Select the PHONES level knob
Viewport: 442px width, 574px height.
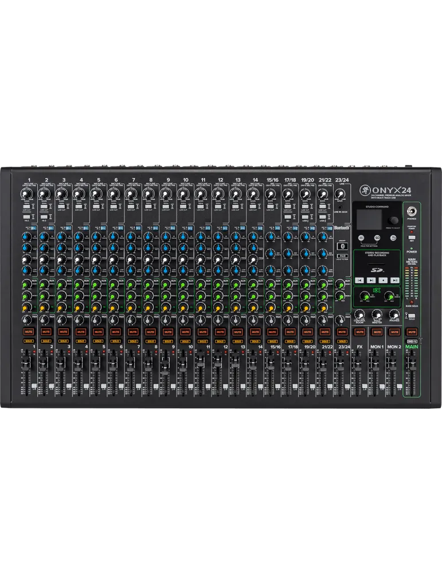click(394, 314)
